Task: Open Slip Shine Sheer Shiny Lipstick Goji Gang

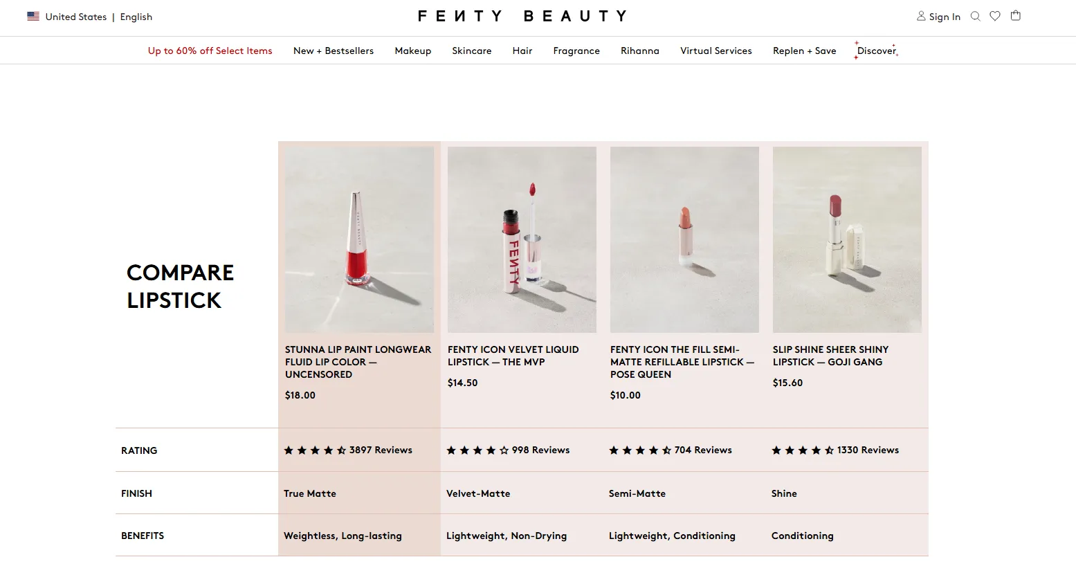Action: [x=830, y=355]
